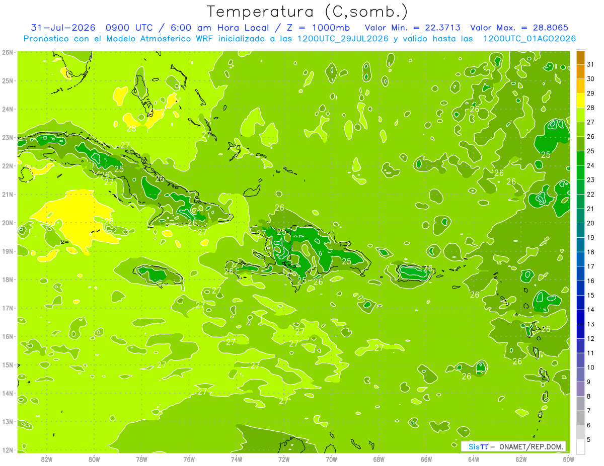Click the 5 value on the color scale
Screen dimensions: 604x466
tap(589, 439)
